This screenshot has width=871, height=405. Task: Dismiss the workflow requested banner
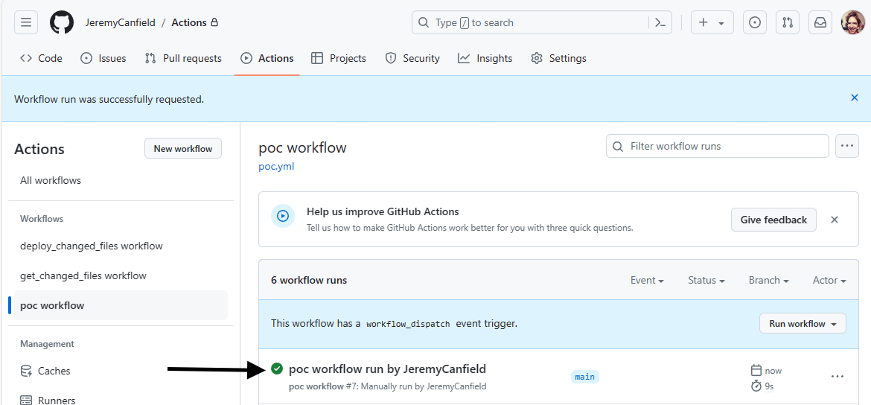pyautogui.click(x=855, y=98)
